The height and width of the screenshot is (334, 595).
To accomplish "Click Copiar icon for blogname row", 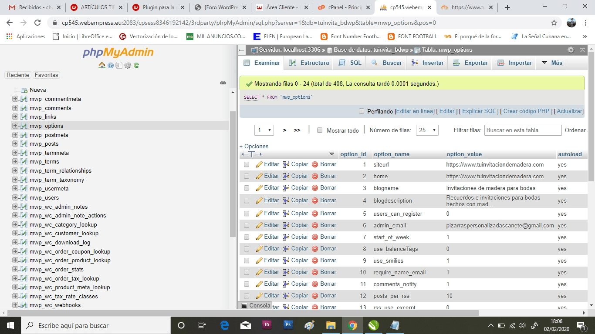I will pyautogui.click(x=286, y=188).
